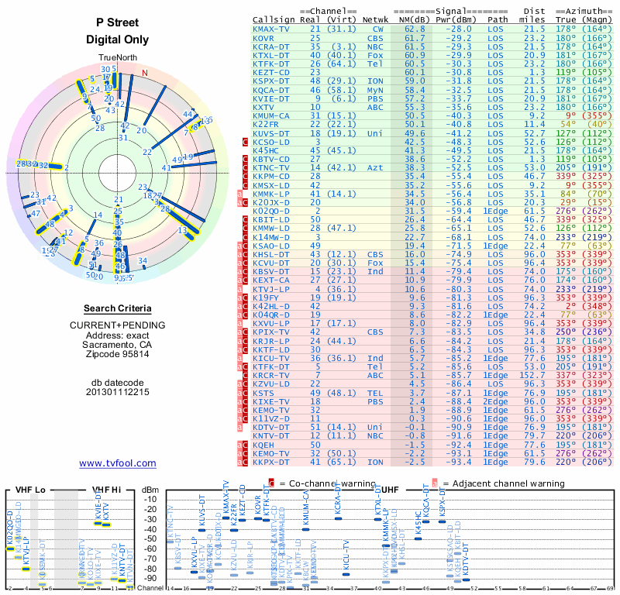This screenshot has height=595, width=620.
Task: Select KOVR callsign in the table
Action: click(x=263, y=38)
